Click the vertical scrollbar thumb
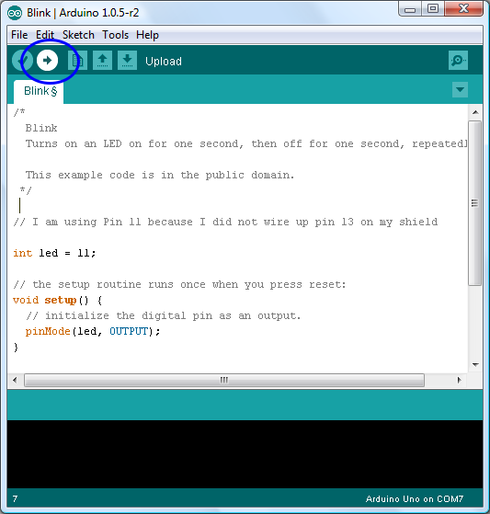 click(x=475, y=203)
